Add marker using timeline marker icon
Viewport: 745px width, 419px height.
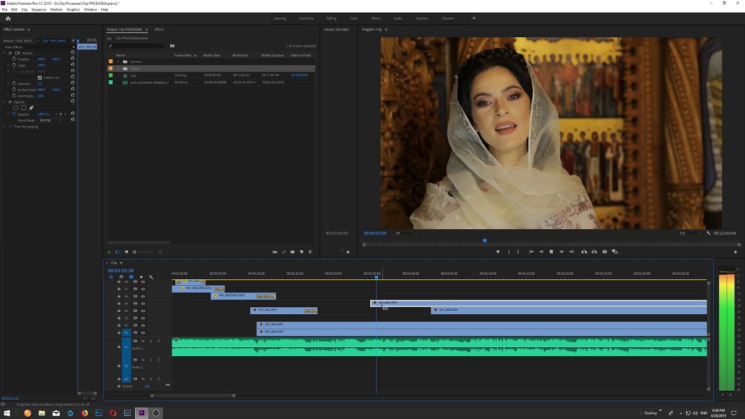pyautogui.click(x=141, y=277)
